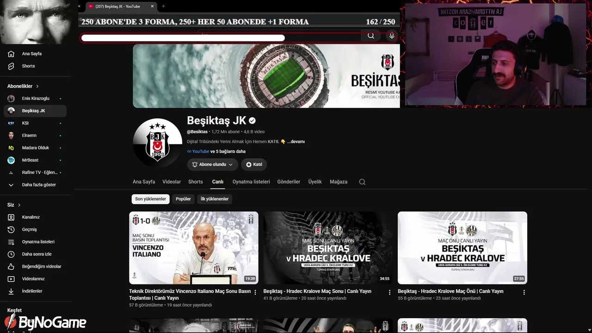The width and height of the screenshot is (592, 333).
Task: Expand the Siz section
Action: point(14,205)
